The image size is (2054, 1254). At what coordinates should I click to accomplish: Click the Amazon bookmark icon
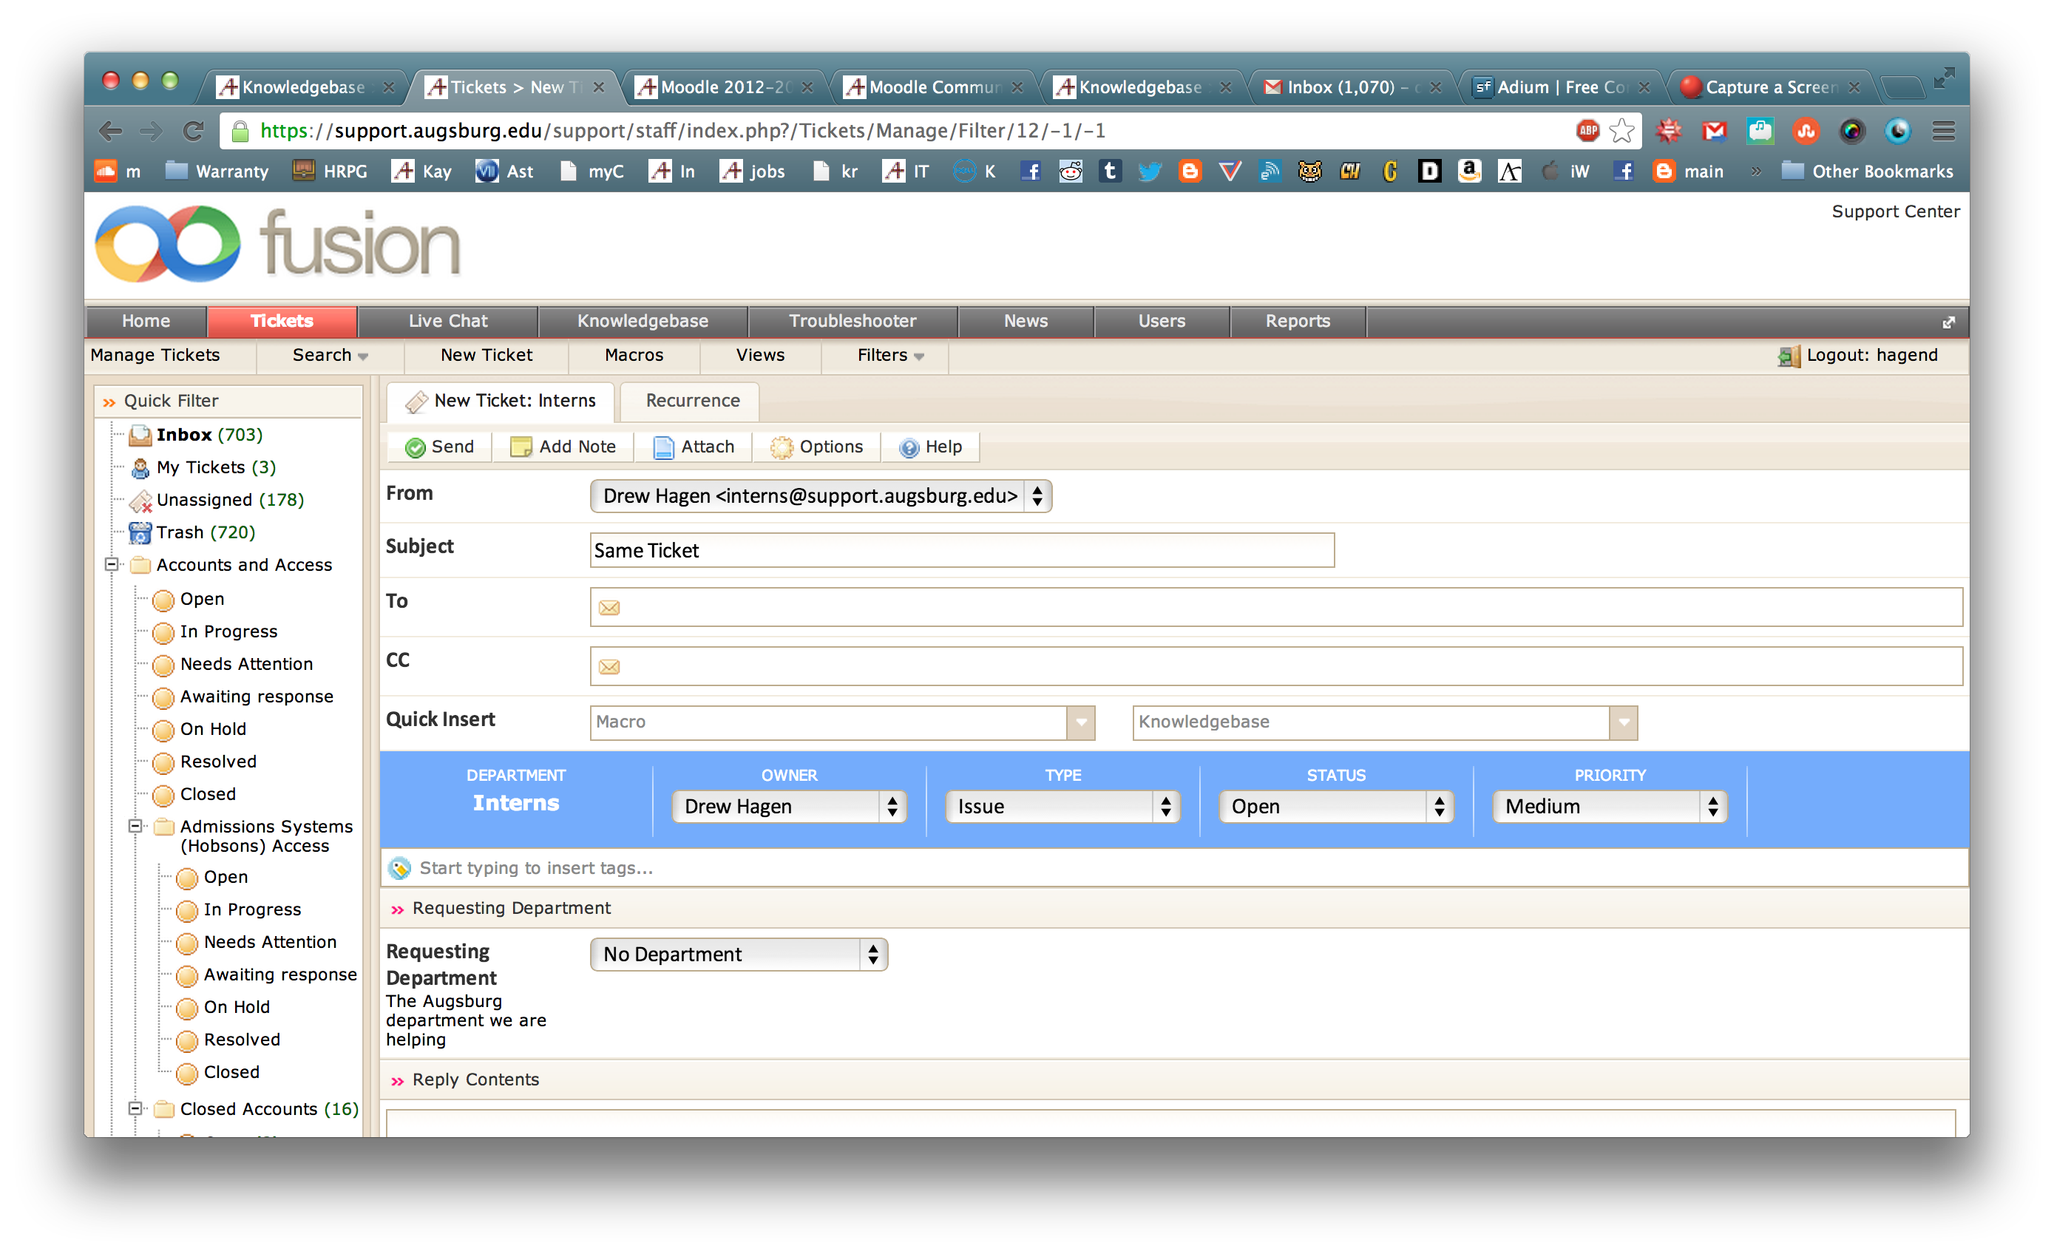(1469, 172)
